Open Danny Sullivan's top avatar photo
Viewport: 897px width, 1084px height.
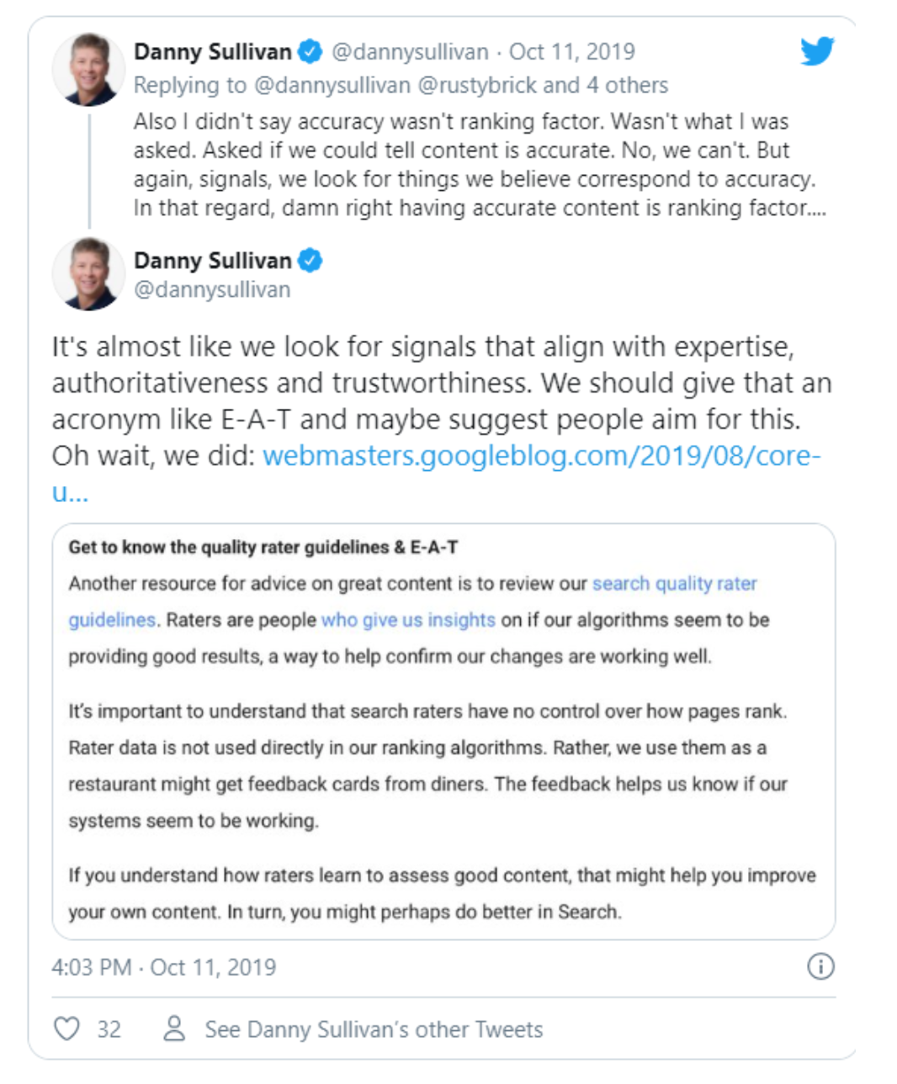[x=89, y=69]
